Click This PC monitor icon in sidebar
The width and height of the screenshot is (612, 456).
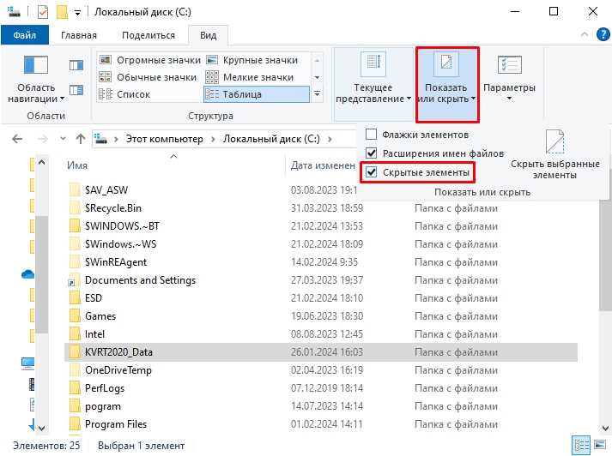27,363
